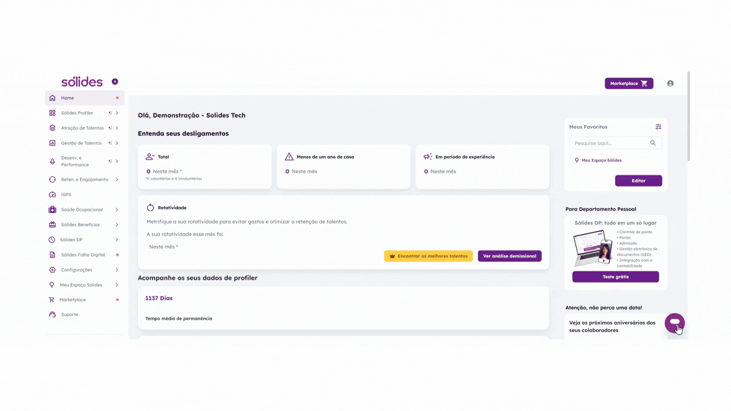
Task: Click the warning triangle on Menos de um ano
Action: (289, 157)
